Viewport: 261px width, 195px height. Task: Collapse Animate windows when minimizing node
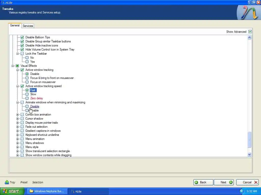(17, 102)
